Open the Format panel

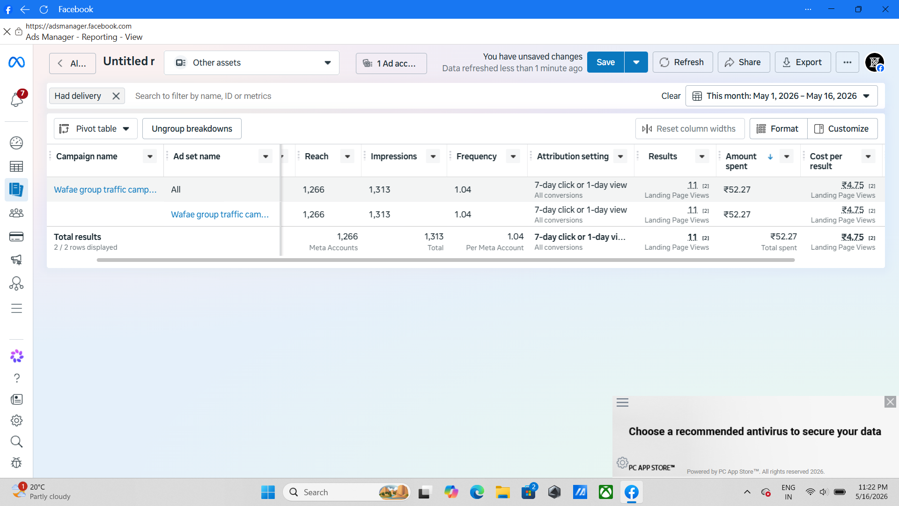pos(778,129)
